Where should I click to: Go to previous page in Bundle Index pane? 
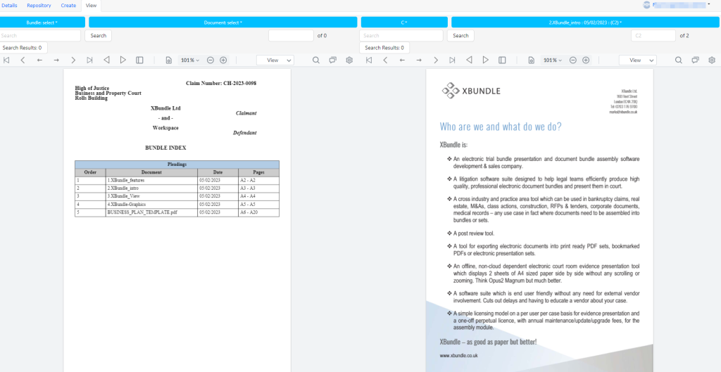coord(23,60)
